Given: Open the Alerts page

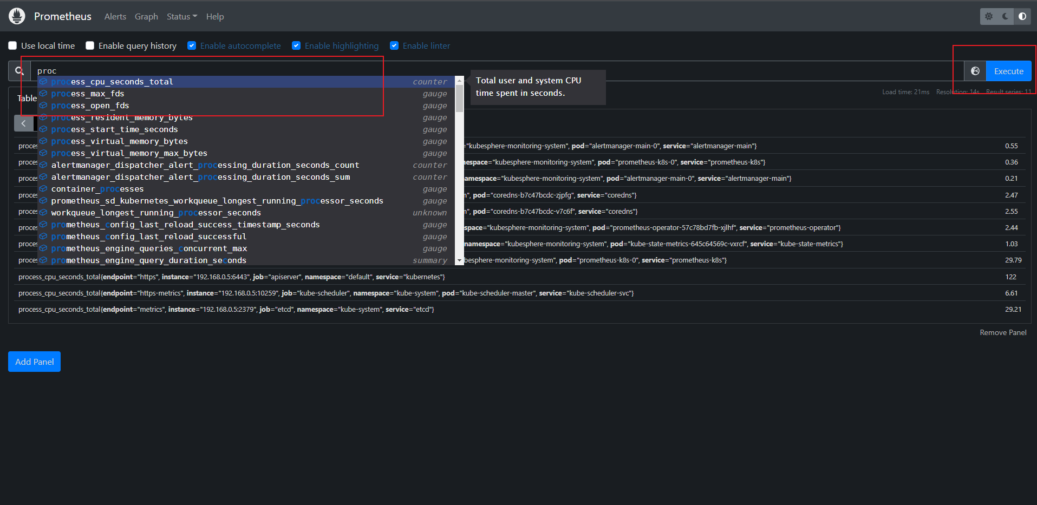Looking at the screenshot, I should pos(115,17).
